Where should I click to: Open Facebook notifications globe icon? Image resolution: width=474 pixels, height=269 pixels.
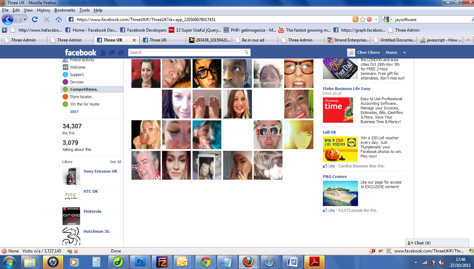tap(121, 53)
